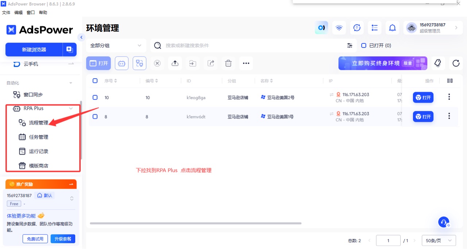This screenshot has height=249, width=467.
Task: Open the 文件 menu
Action: pos(6,12)
